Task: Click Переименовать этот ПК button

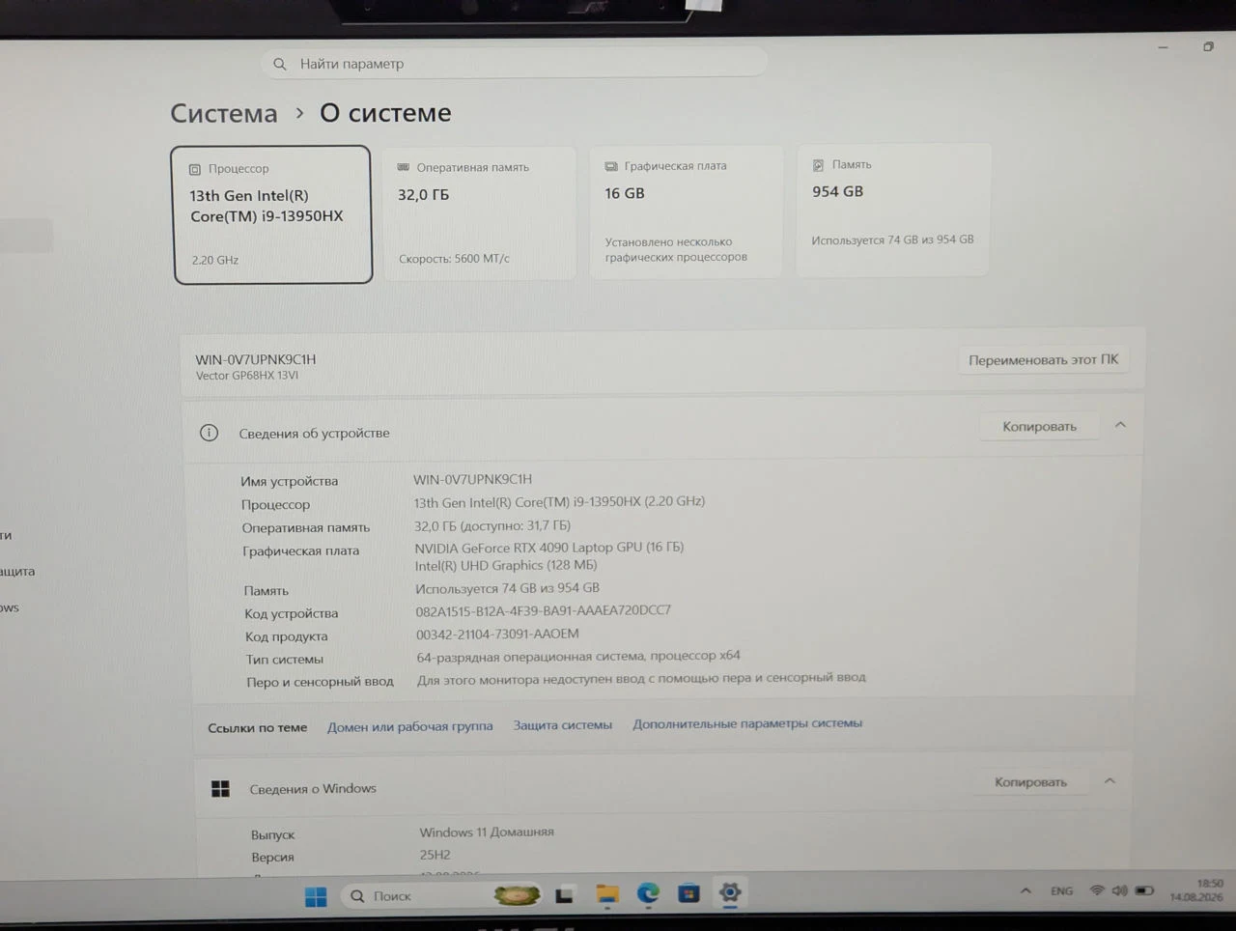Action: tap(1043, 359)
